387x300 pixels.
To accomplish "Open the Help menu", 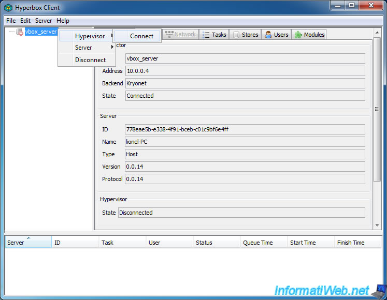I will tap(63, 21).
